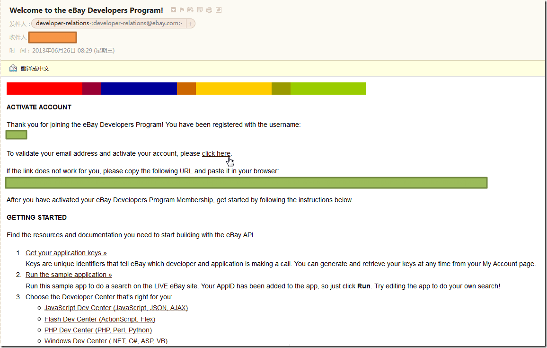547x348 pixels.
Task: Click the pencil edit icon beside the subject
Action: point(219,10)
